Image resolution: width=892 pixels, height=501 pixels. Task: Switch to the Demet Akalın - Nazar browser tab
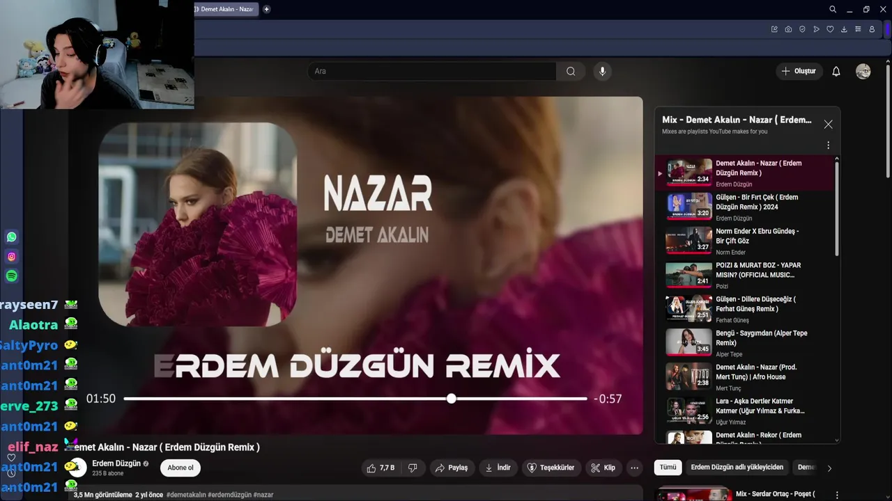(224, 9)
